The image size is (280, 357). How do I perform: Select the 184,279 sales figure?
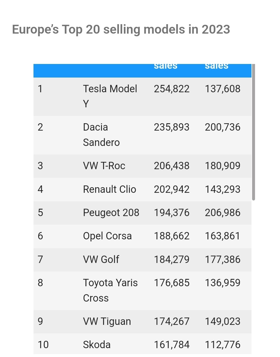click(x=172, y=259)
